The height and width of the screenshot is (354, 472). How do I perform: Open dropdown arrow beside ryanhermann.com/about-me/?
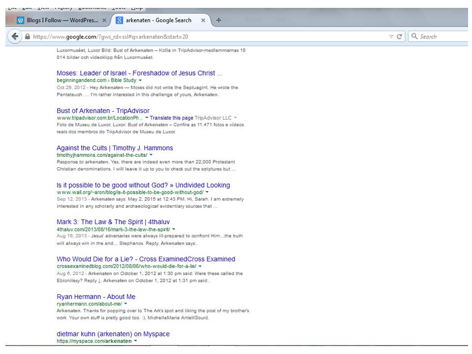click(126, 304)
